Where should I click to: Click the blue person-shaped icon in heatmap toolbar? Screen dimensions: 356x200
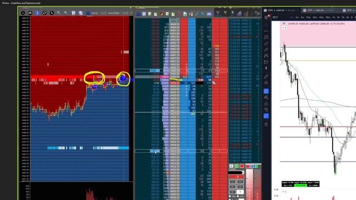tap(88, 13)
